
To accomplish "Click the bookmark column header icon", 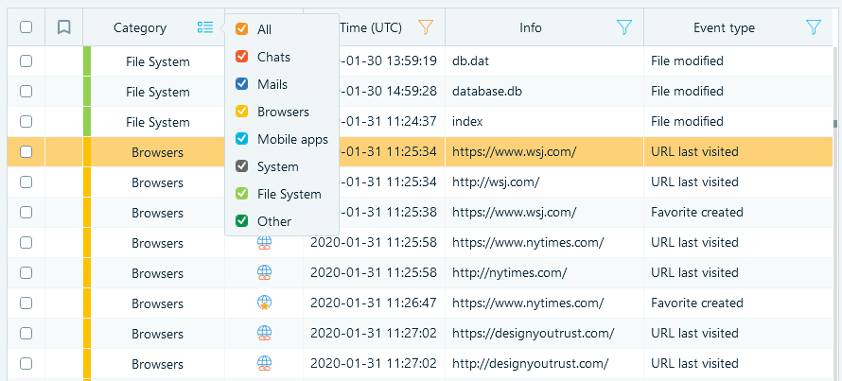I will 64,26.
